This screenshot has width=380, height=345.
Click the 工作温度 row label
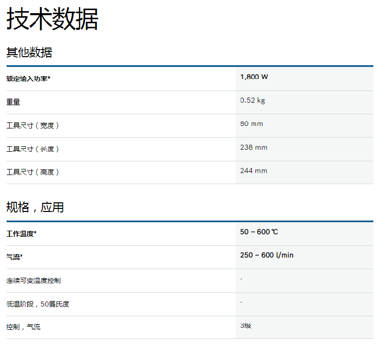[x=21, y=234]
